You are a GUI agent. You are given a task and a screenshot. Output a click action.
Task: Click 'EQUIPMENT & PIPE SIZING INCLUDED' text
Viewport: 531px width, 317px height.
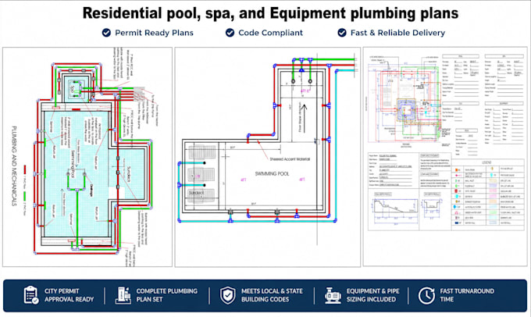pyautogui.click(x=372, y=295)
